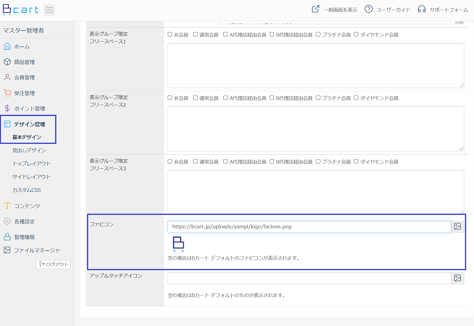Click the 各種設定 gear icon
Image resolution: width=474 pixels, height=326 pixels.
pyautogui.click(x=7, y=221)
